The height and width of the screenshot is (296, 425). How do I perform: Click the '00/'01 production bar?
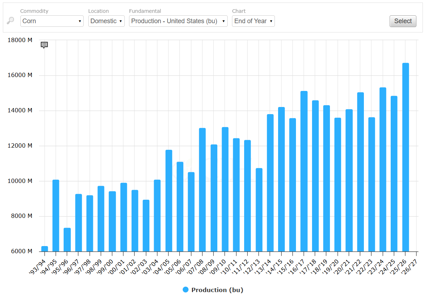(124, 217)
